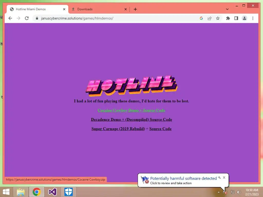
Task: Reload the Hotline Miami Demos page
Action: click(27, 18)
